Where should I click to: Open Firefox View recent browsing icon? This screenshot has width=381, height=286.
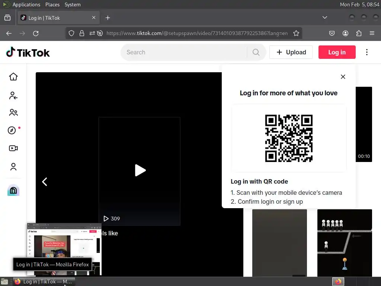click(x=7, y=18)
